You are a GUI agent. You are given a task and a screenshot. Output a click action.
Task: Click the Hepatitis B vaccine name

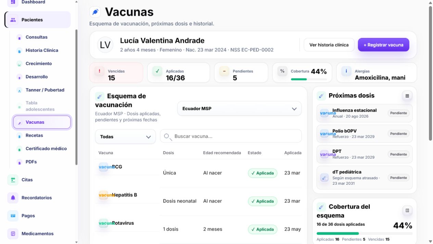pyautogui.click(x=125, y=195)
